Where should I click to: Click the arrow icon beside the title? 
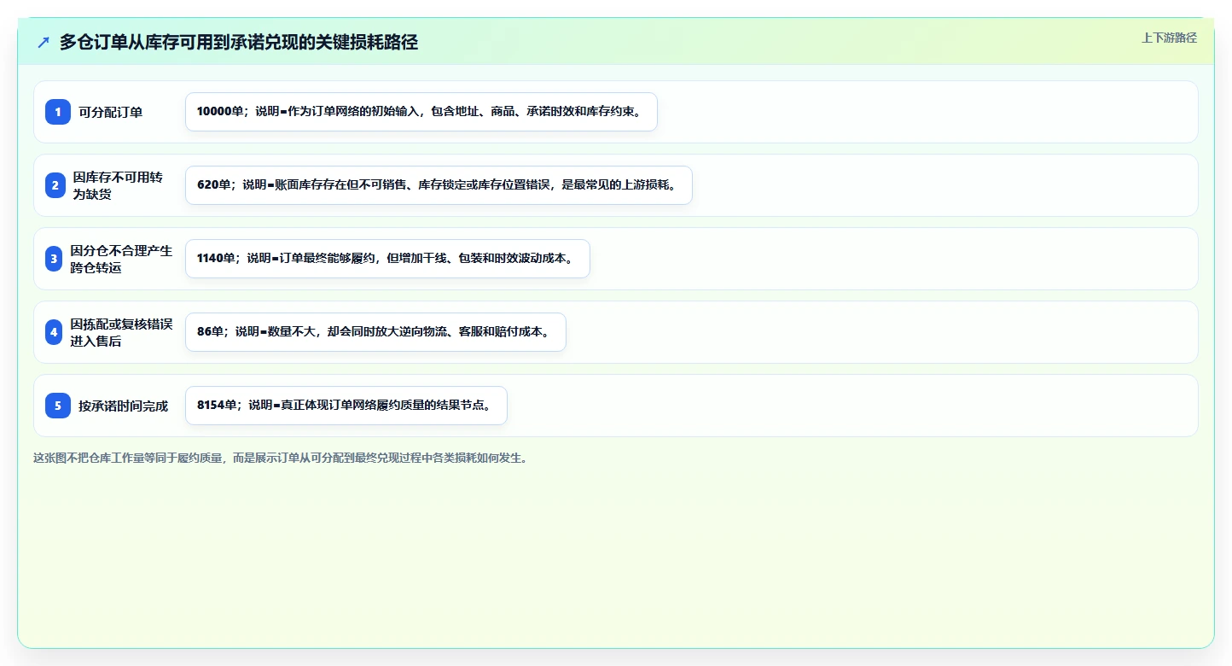[44, 42]
